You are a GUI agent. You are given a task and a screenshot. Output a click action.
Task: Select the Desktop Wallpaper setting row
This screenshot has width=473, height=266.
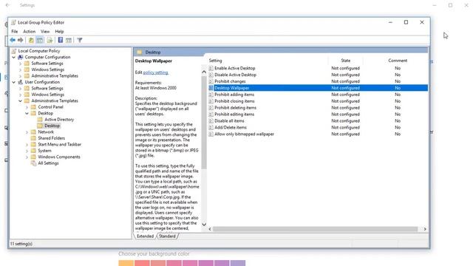(318, 88)
